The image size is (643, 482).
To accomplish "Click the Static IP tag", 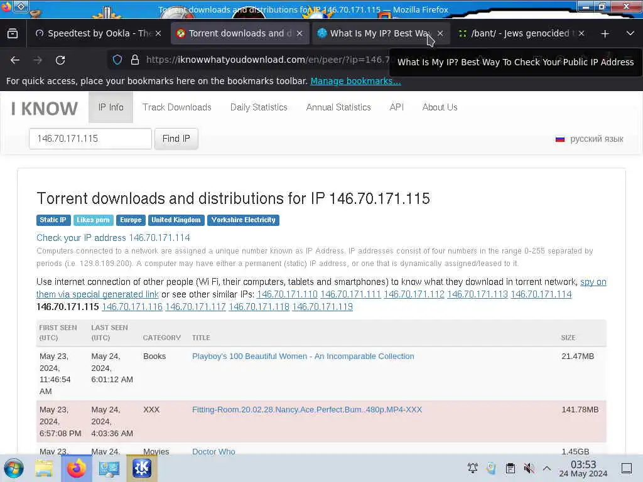I will coord(53,220).
